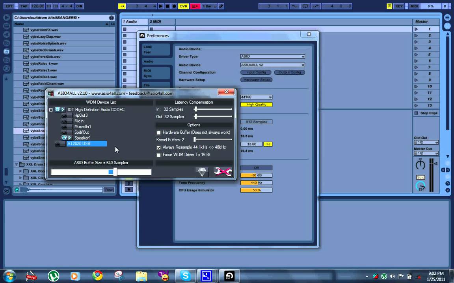Uncheck Always Resample 44.1kHz <-> 48kHz

(x=159, y=147)
